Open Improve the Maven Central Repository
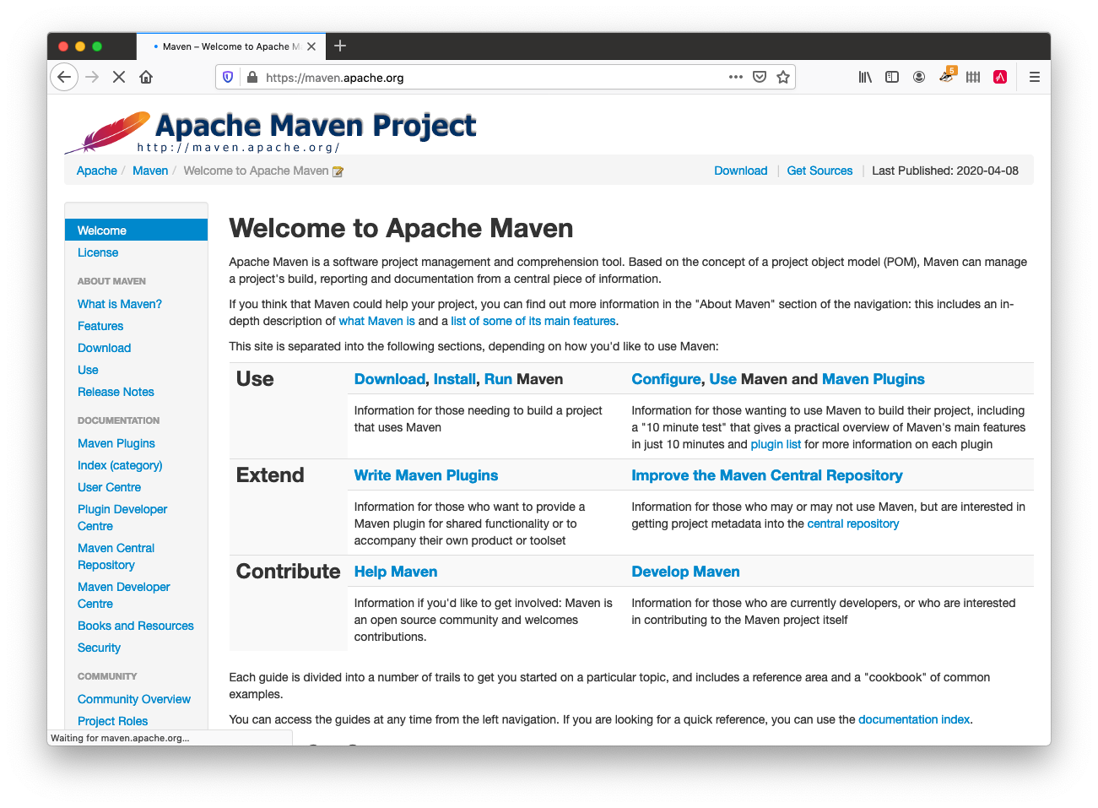This screenshot has width=1098, height=808. 767,475
